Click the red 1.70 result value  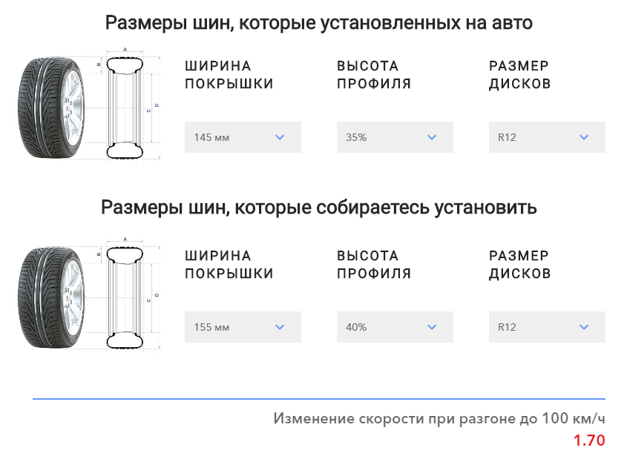tap(589, 440)
